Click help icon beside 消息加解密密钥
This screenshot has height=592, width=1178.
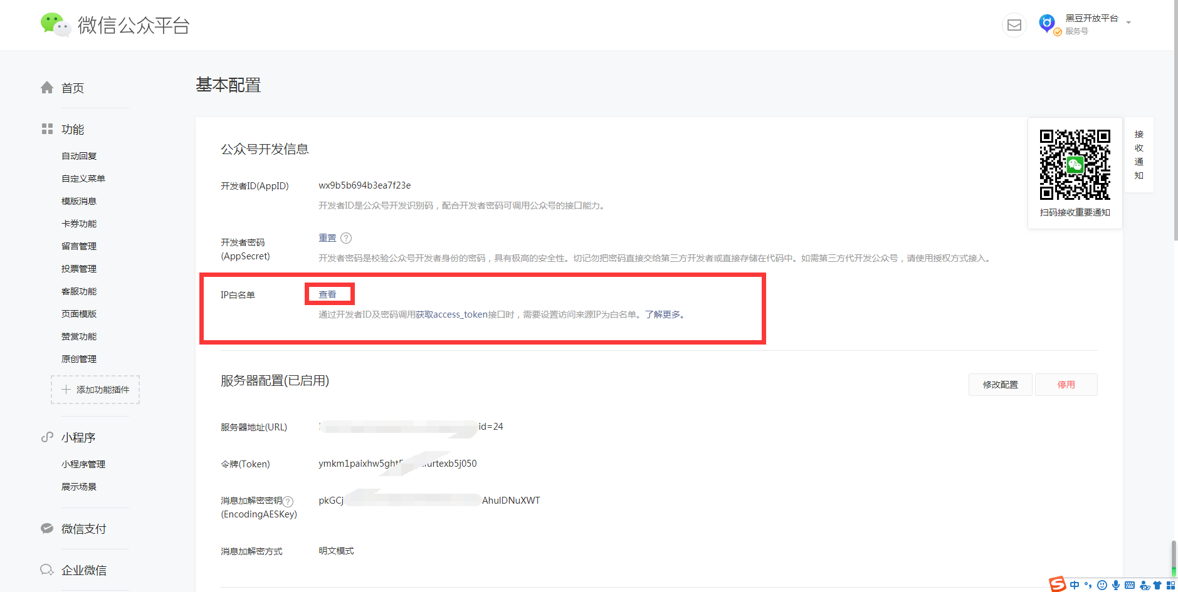288,501
